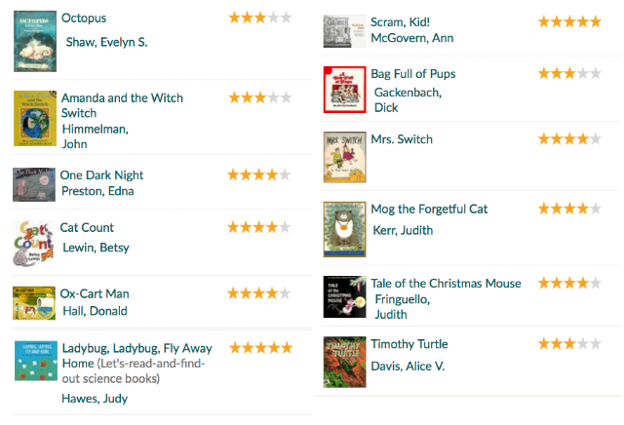Click the star rating beside Cat Count

point(258,227)
